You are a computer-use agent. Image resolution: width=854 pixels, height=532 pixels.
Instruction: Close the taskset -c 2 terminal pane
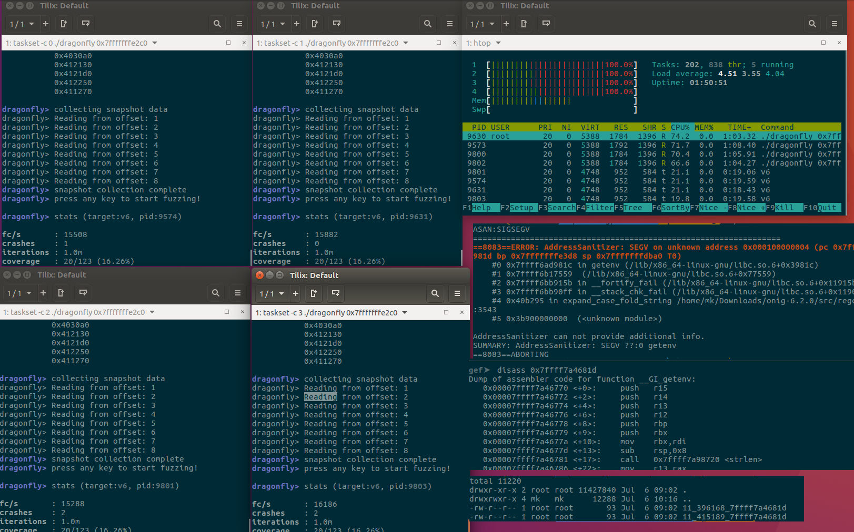[x=243, y=312]
